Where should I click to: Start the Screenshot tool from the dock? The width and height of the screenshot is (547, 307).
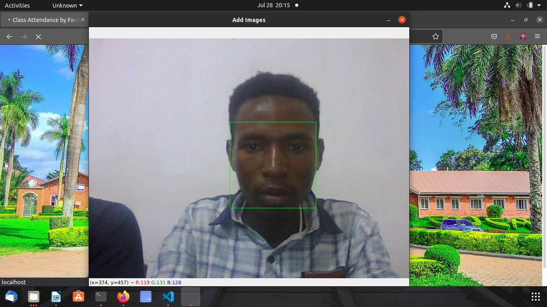click(145, 297)
